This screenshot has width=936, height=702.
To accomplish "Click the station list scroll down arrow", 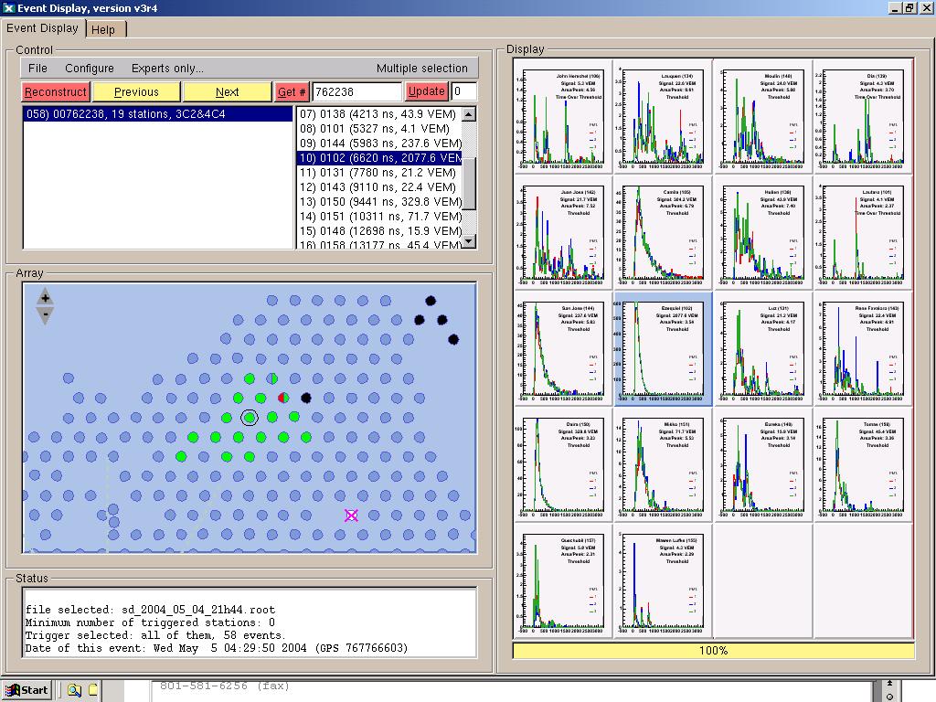I will click(469, 241).
